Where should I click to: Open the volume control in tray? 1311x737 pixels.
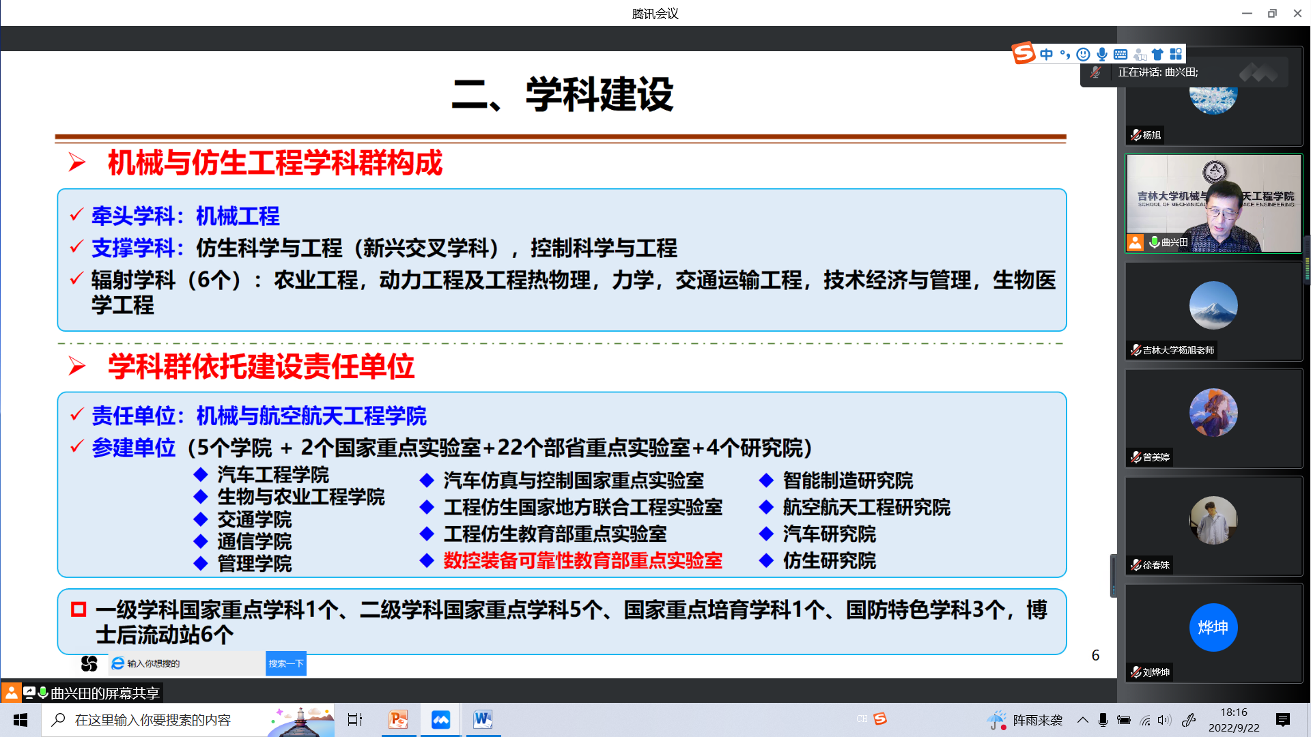1164,720
